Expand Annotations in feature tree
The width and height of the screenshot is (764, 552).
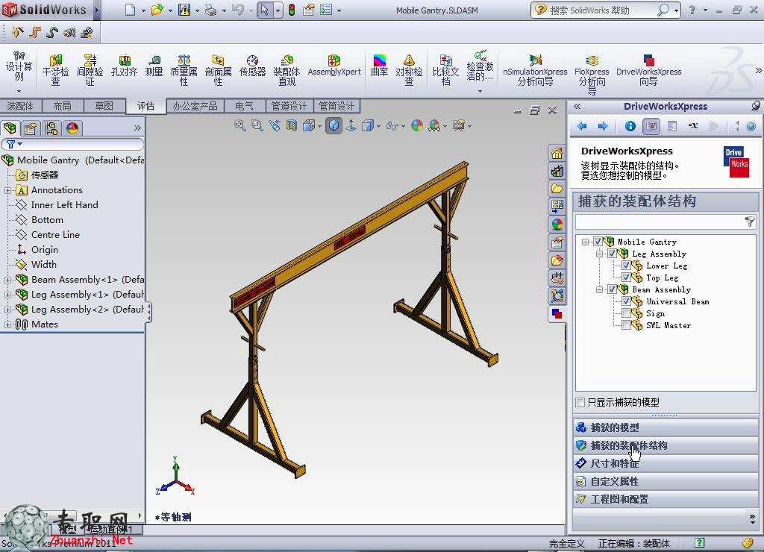pos(7,190)
